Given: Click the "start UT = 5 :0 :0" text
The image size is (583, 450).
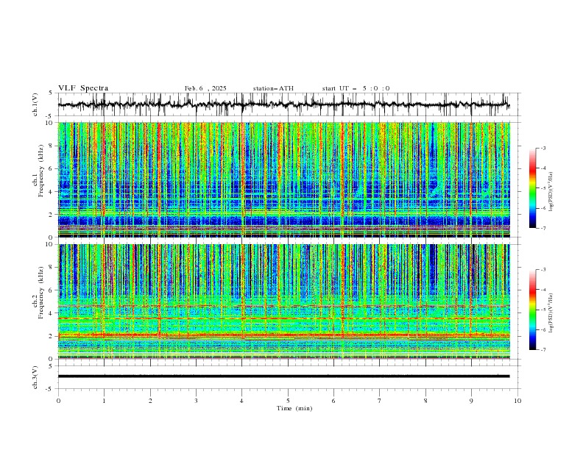Looking at the screenshot, I should (356, 88).
